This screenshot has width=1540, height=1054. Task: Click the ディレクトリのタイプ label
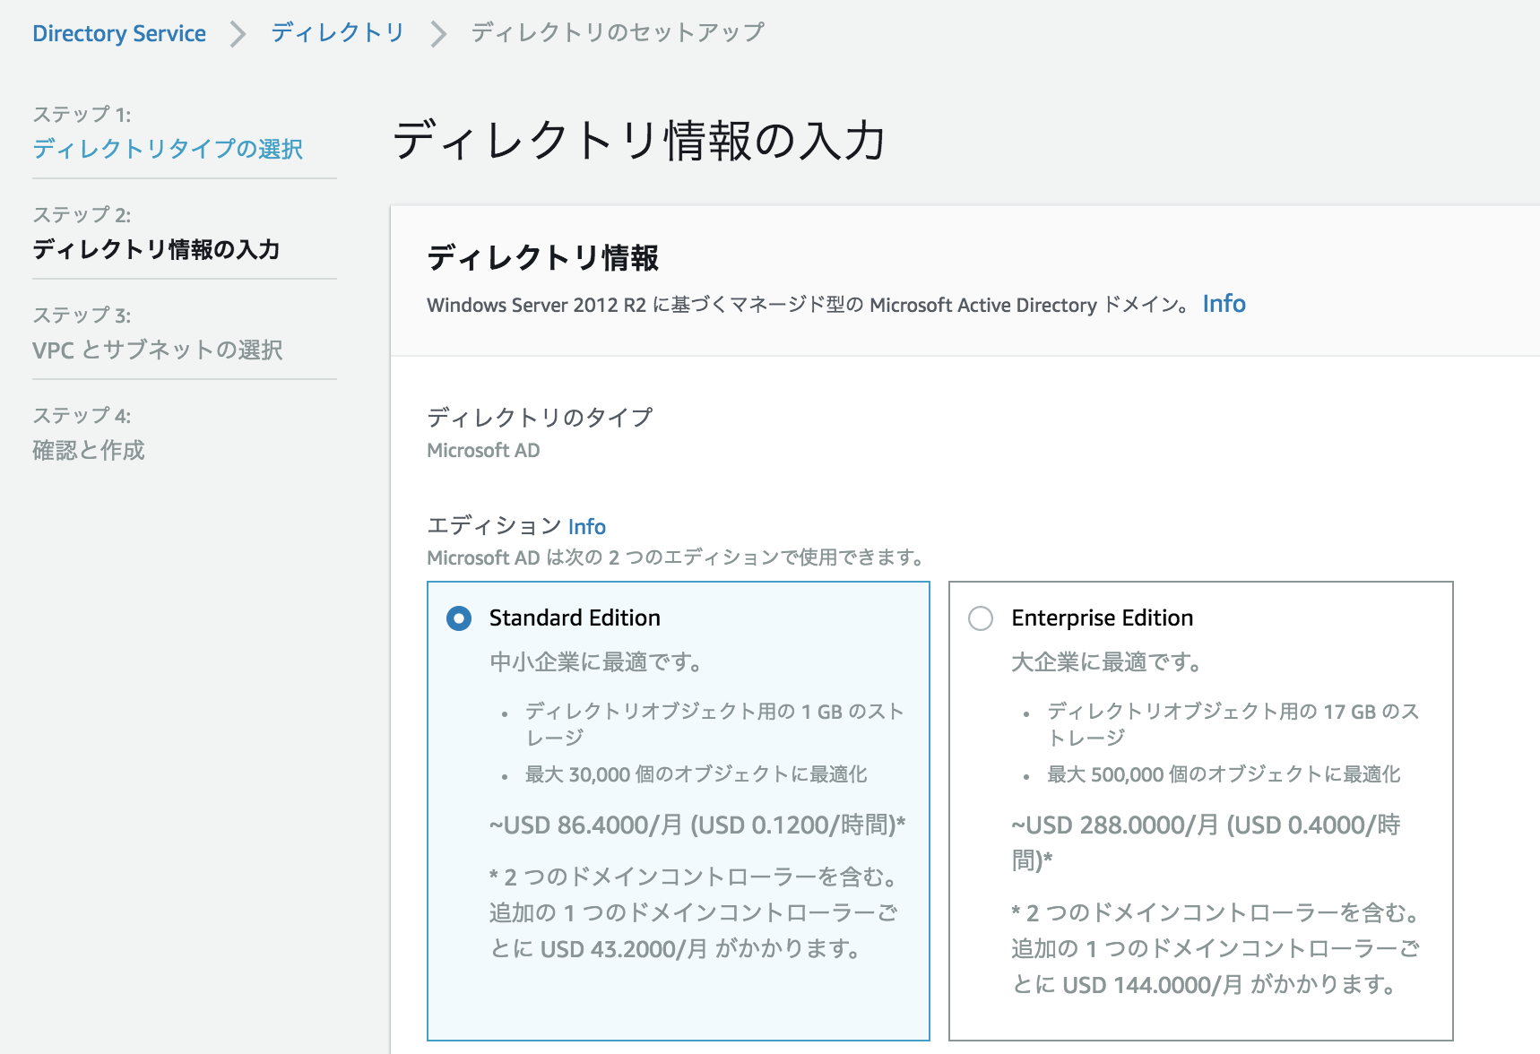(540, 417)
